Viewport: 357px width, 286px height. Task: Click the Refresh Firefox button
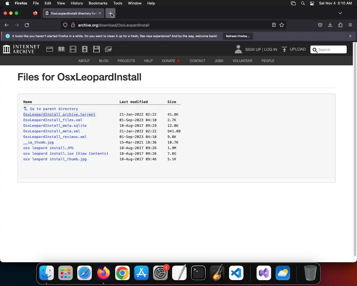point(238,36)
